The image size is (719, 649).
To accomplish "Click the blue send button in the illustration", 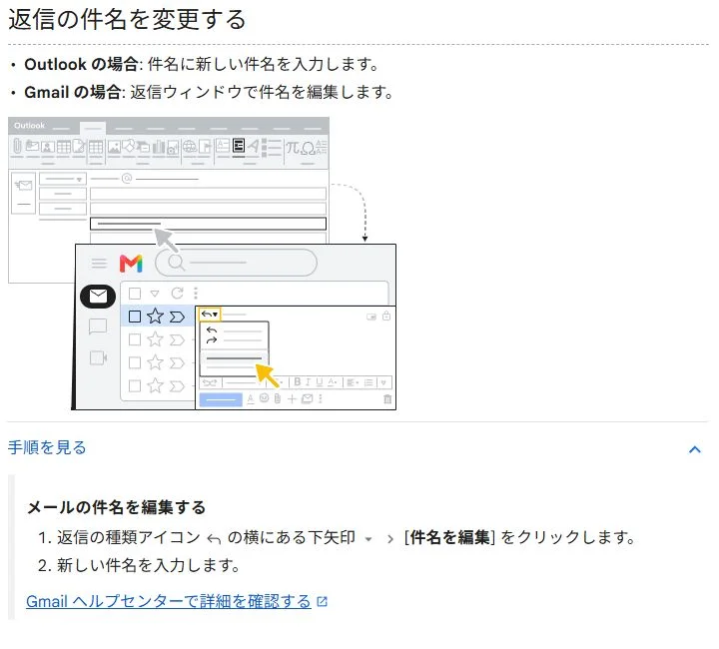I will (221, 399).
